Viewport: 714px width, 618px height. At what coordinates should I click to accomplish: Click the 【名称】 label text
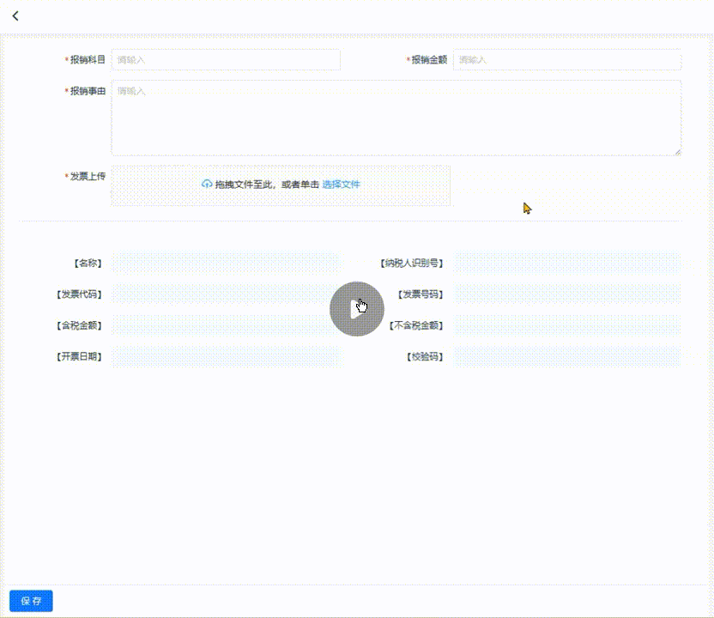pyautogui.click(x=88, y=264)
